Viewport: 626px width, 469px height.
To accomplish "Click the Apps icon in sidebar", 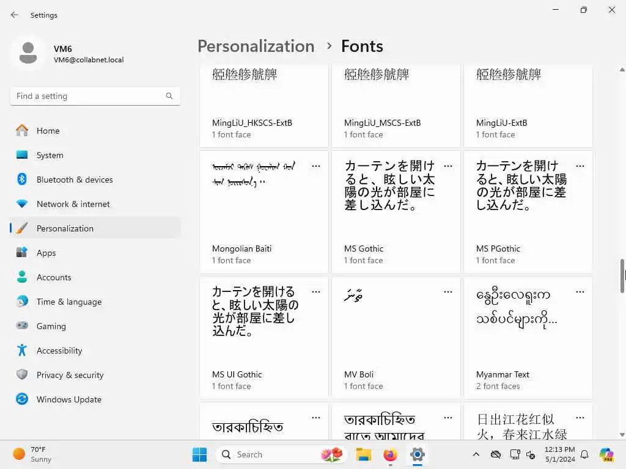I will point(22,252).
